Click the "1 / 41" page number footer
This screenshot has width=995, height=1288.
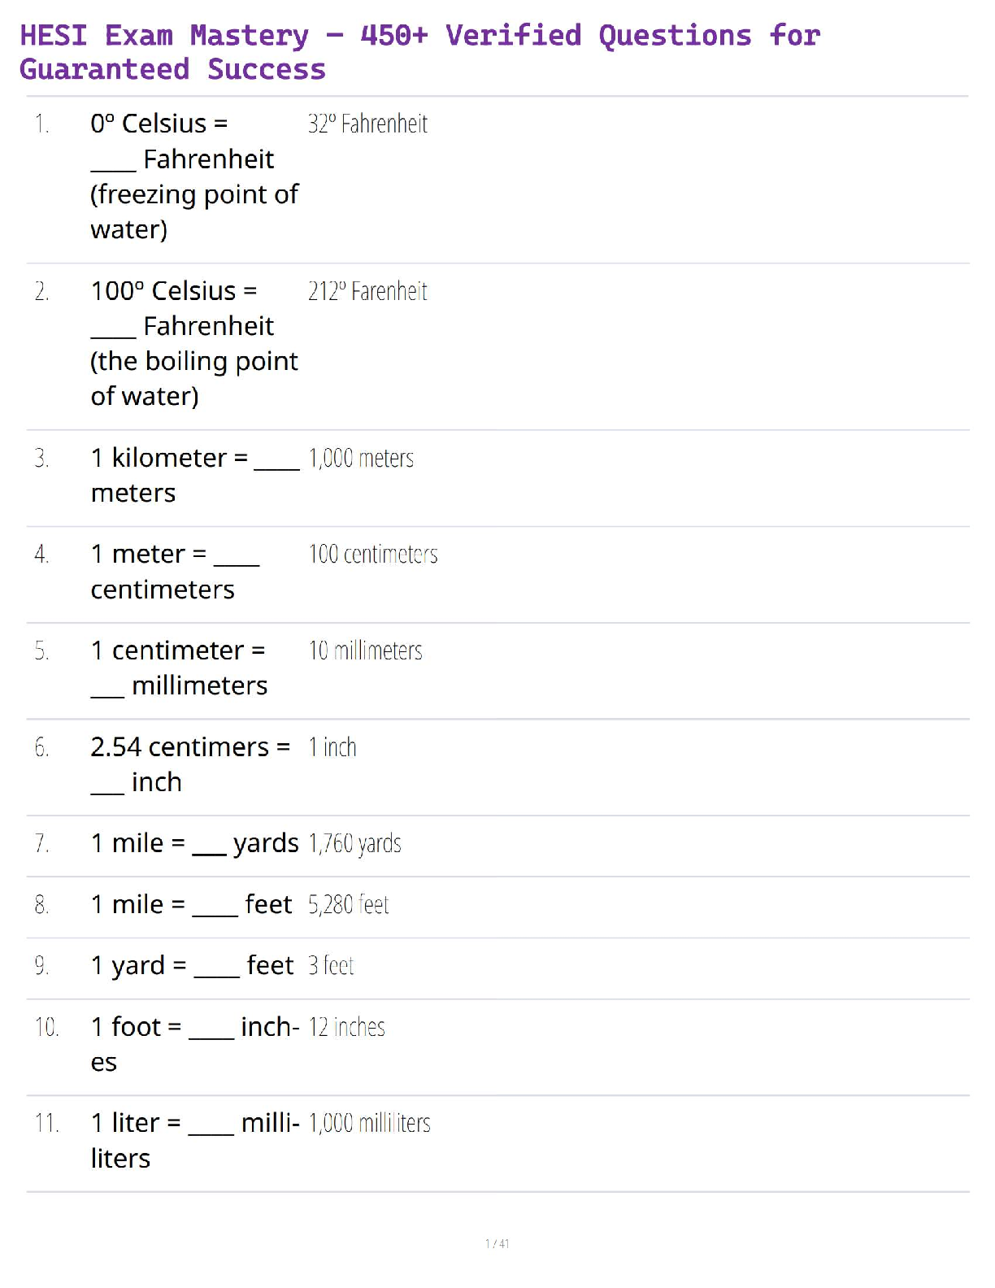click(x=497, y=1243)
